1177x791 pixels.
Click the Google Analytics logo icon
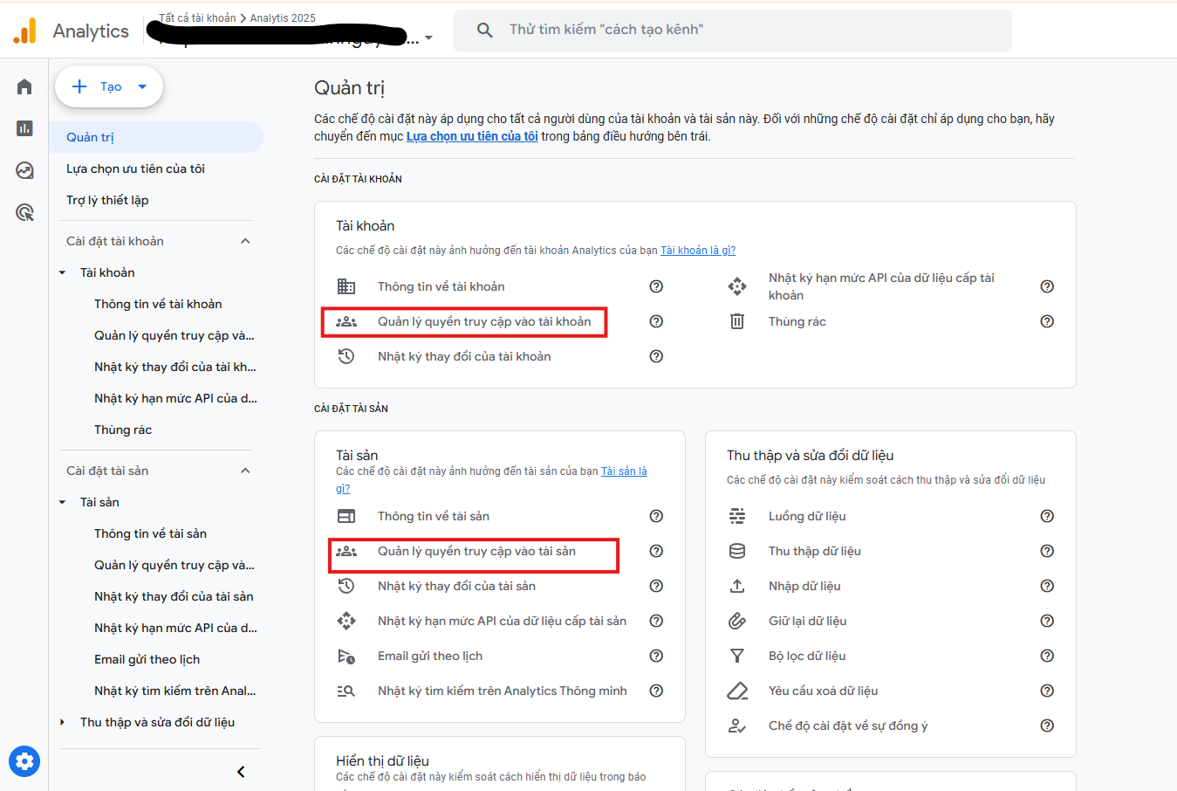tap(24, 30)
